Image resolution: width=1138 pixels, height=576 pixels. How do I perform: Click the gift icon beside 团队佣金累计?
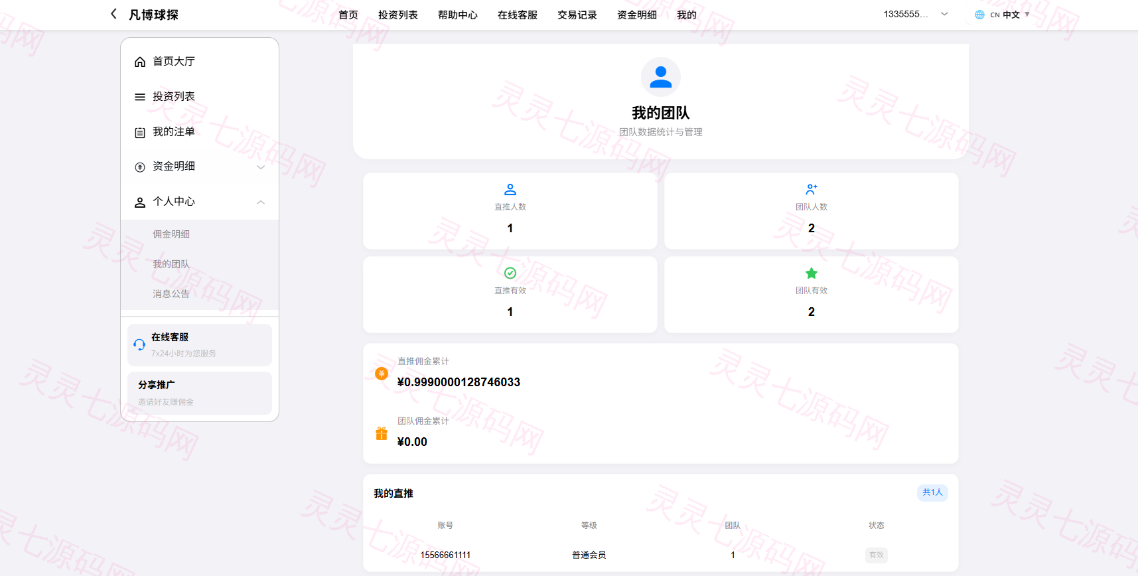382,433
